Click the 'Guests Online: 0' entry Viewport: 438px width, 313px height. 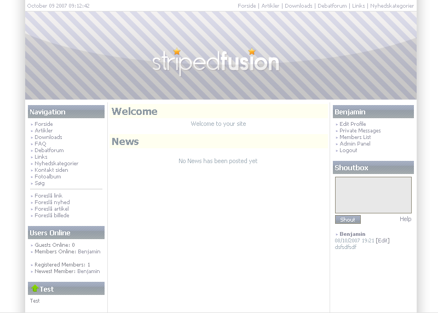point(55,245)
